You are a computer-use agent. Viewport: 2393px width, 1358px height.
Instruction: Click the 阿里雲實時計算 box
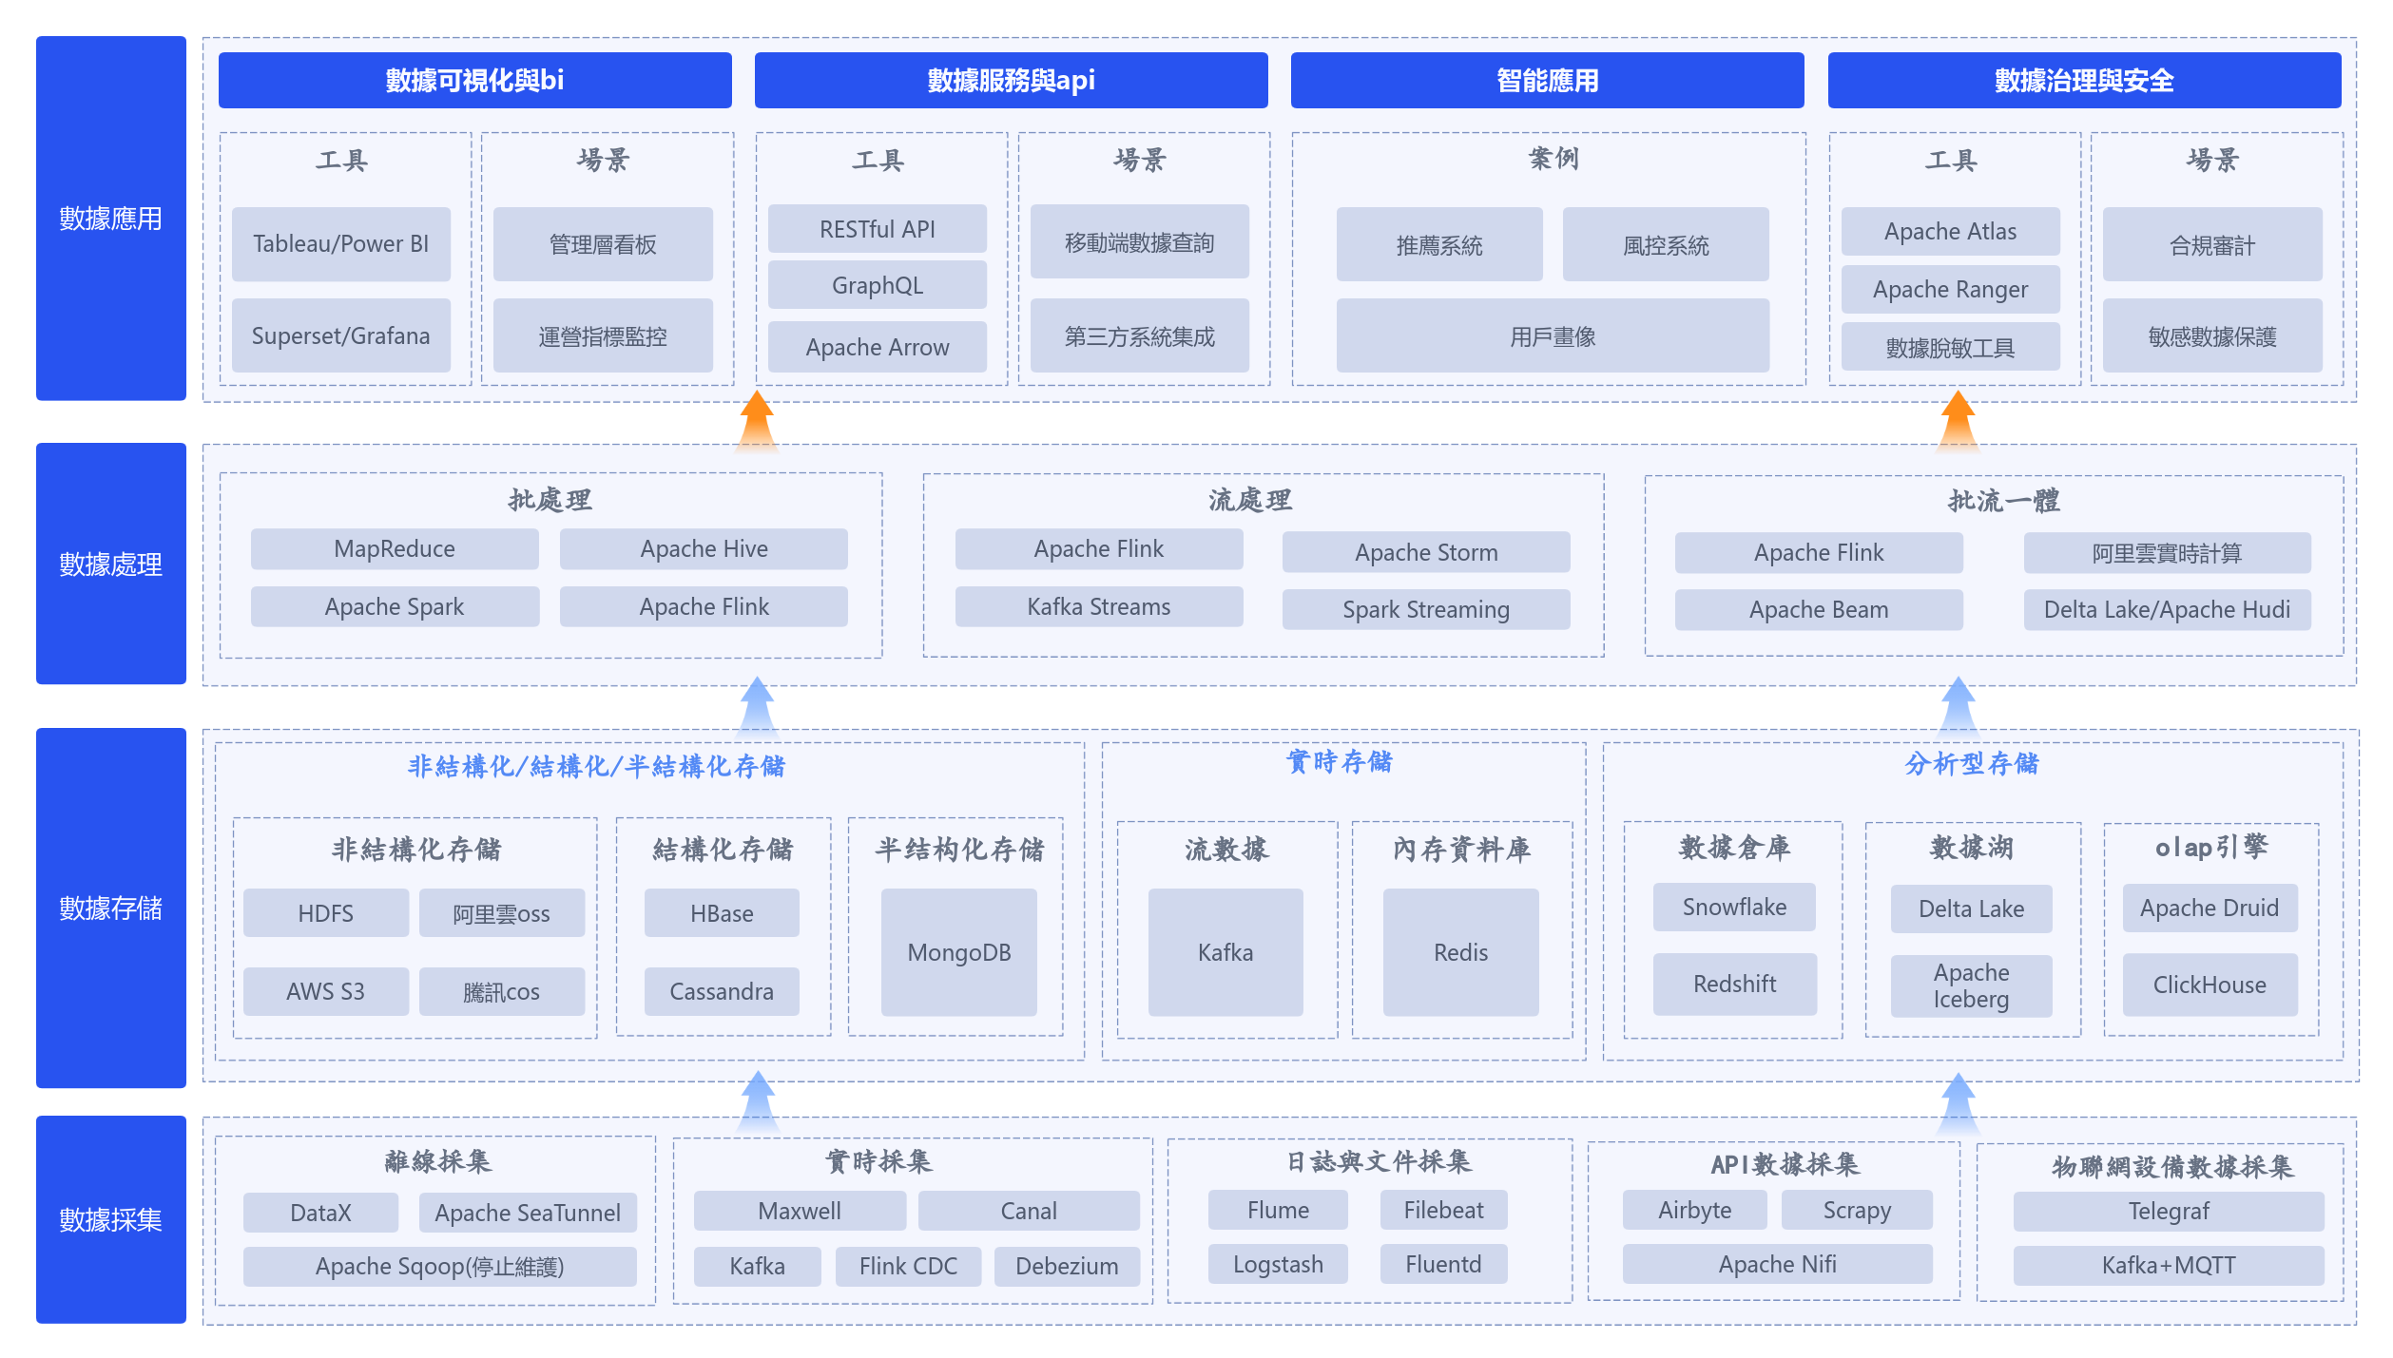click(x=2167, y=552)
